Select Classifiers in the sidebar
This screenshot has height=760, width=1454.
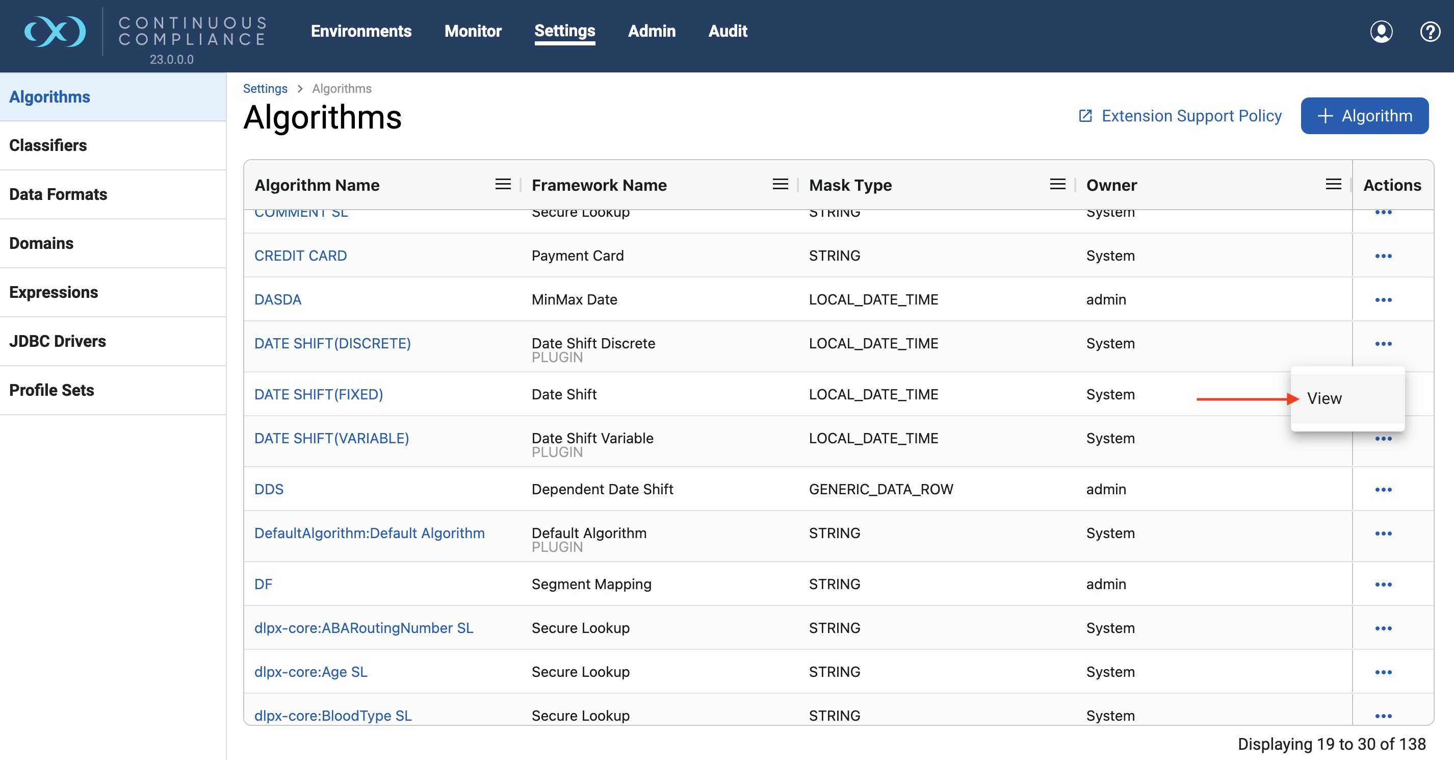click(48, 145)
